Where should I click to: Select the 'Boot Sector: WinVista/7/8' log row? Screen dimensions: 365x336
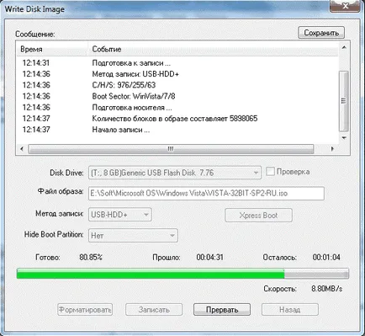(177, 96)
